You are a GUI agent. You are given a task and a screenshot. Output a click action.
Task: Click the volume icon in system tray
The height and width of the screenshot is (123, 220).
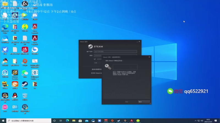[x=202, y=121]
